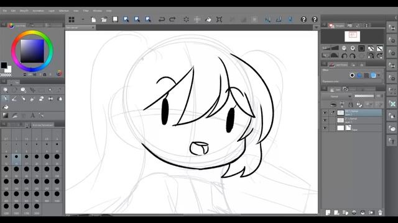
Task: Click the Navigator canvas thumbnail
Action: pos(353,37)
